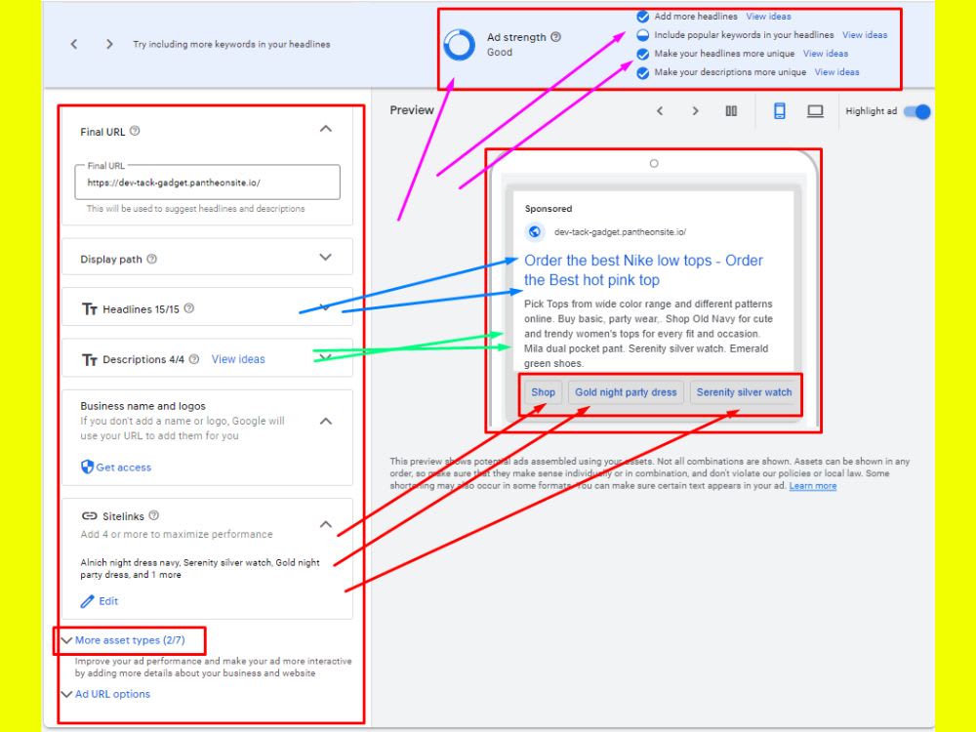Click the 'Make your headlines more unique' check

[x=643, y=54]
